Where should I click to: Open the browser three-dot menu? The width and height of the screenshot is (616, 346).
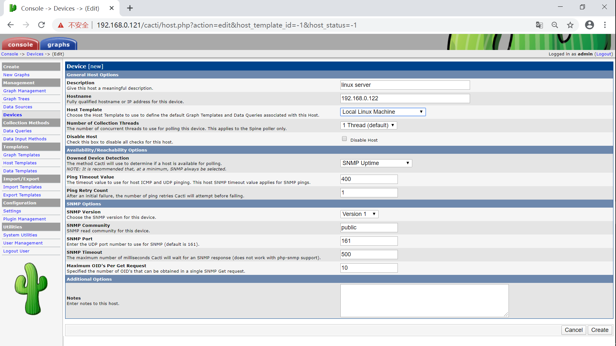pos(605,25)
